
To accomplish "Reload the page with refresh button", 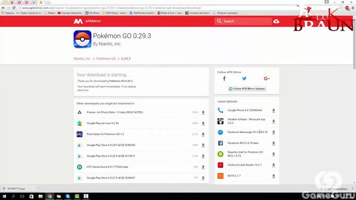I will pos(14,8).
